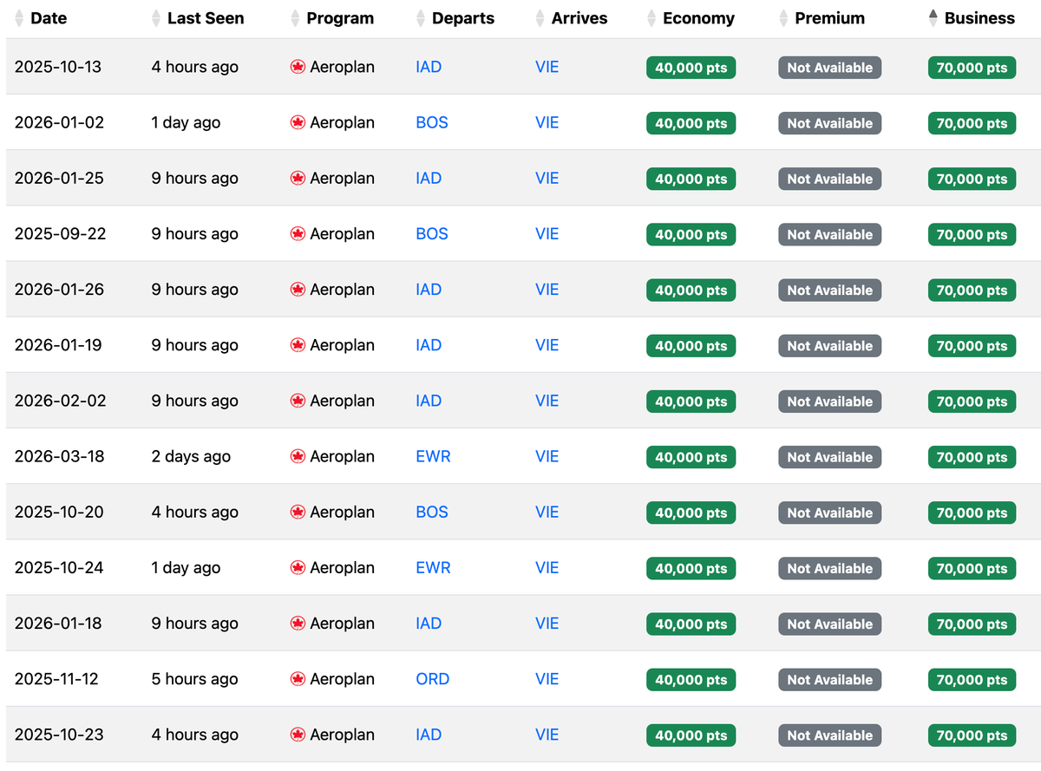The height and width of the screenshot is (771, 1041).
Task: Click the Business column header text
Action: [979, 18]
